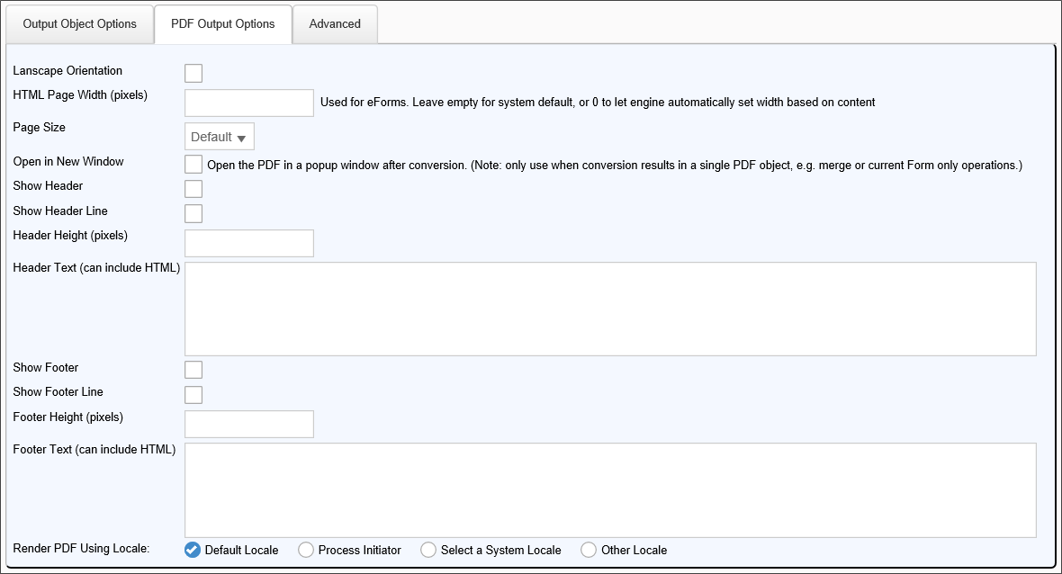The height and width of the screenshot is (574, 1062).
Task: Select the PDF Output Options tab
Action: click(x=222, y=24)
